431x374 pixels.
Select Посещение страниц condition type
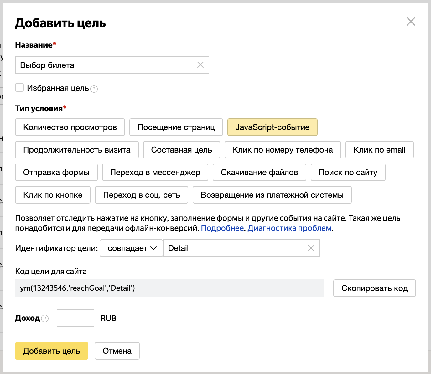[176, 127]
